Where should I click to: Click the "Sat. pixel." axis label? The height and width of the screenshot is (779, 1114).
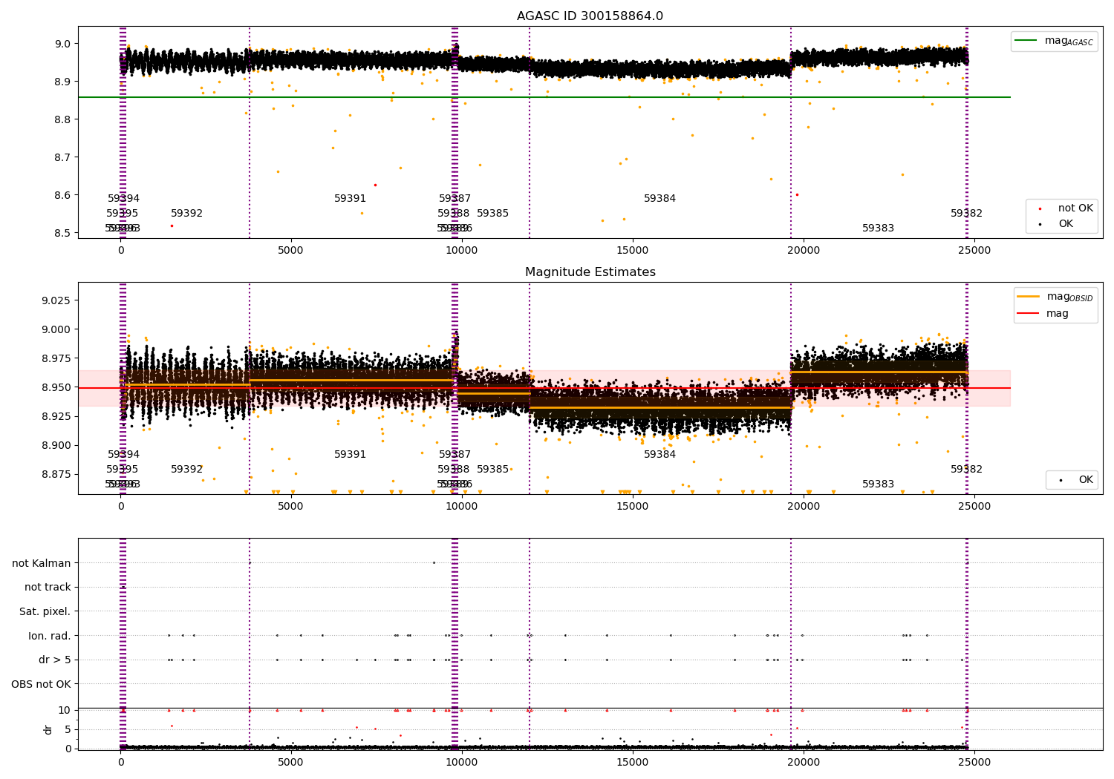45,611
